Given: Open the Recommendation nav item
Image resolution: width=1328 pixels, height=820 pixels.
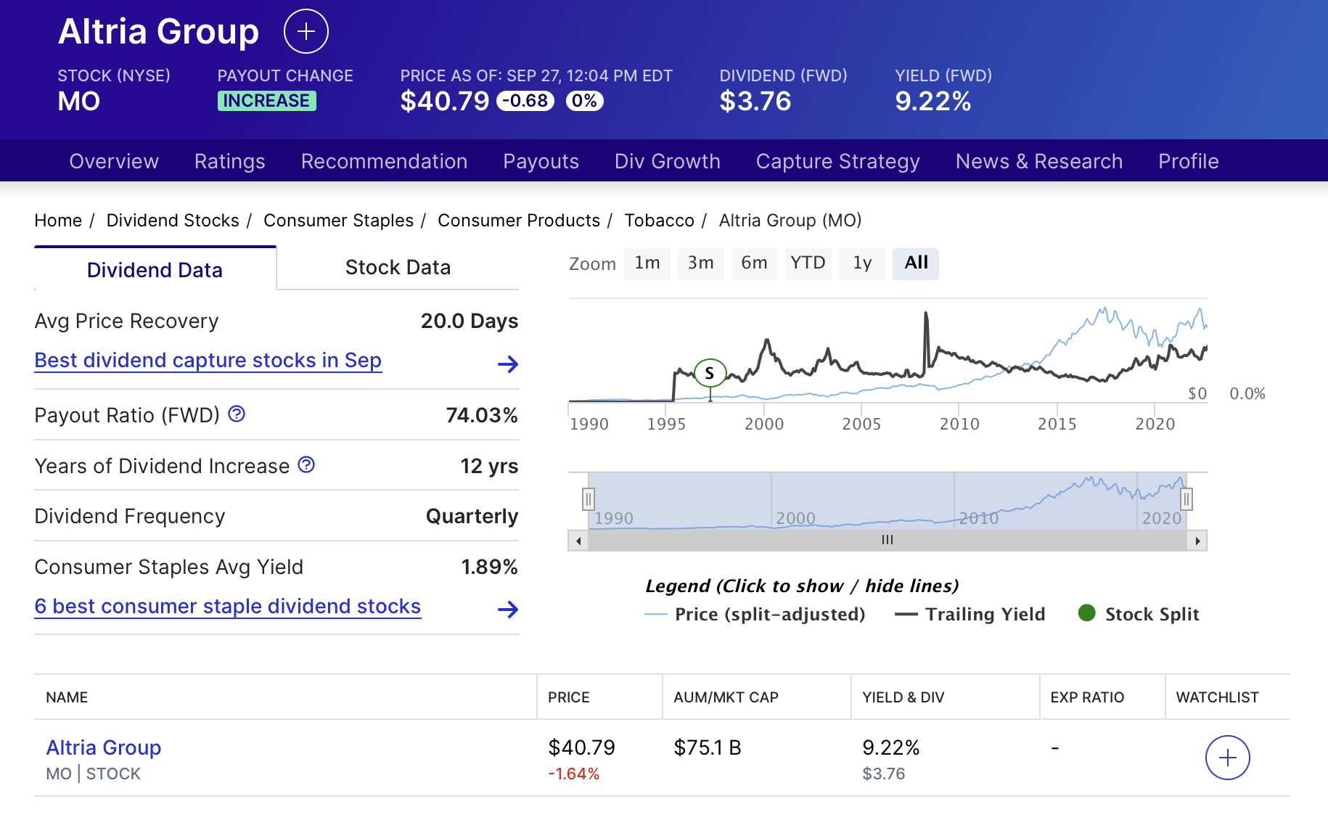Looking at the screenshot, I should 384,161.
